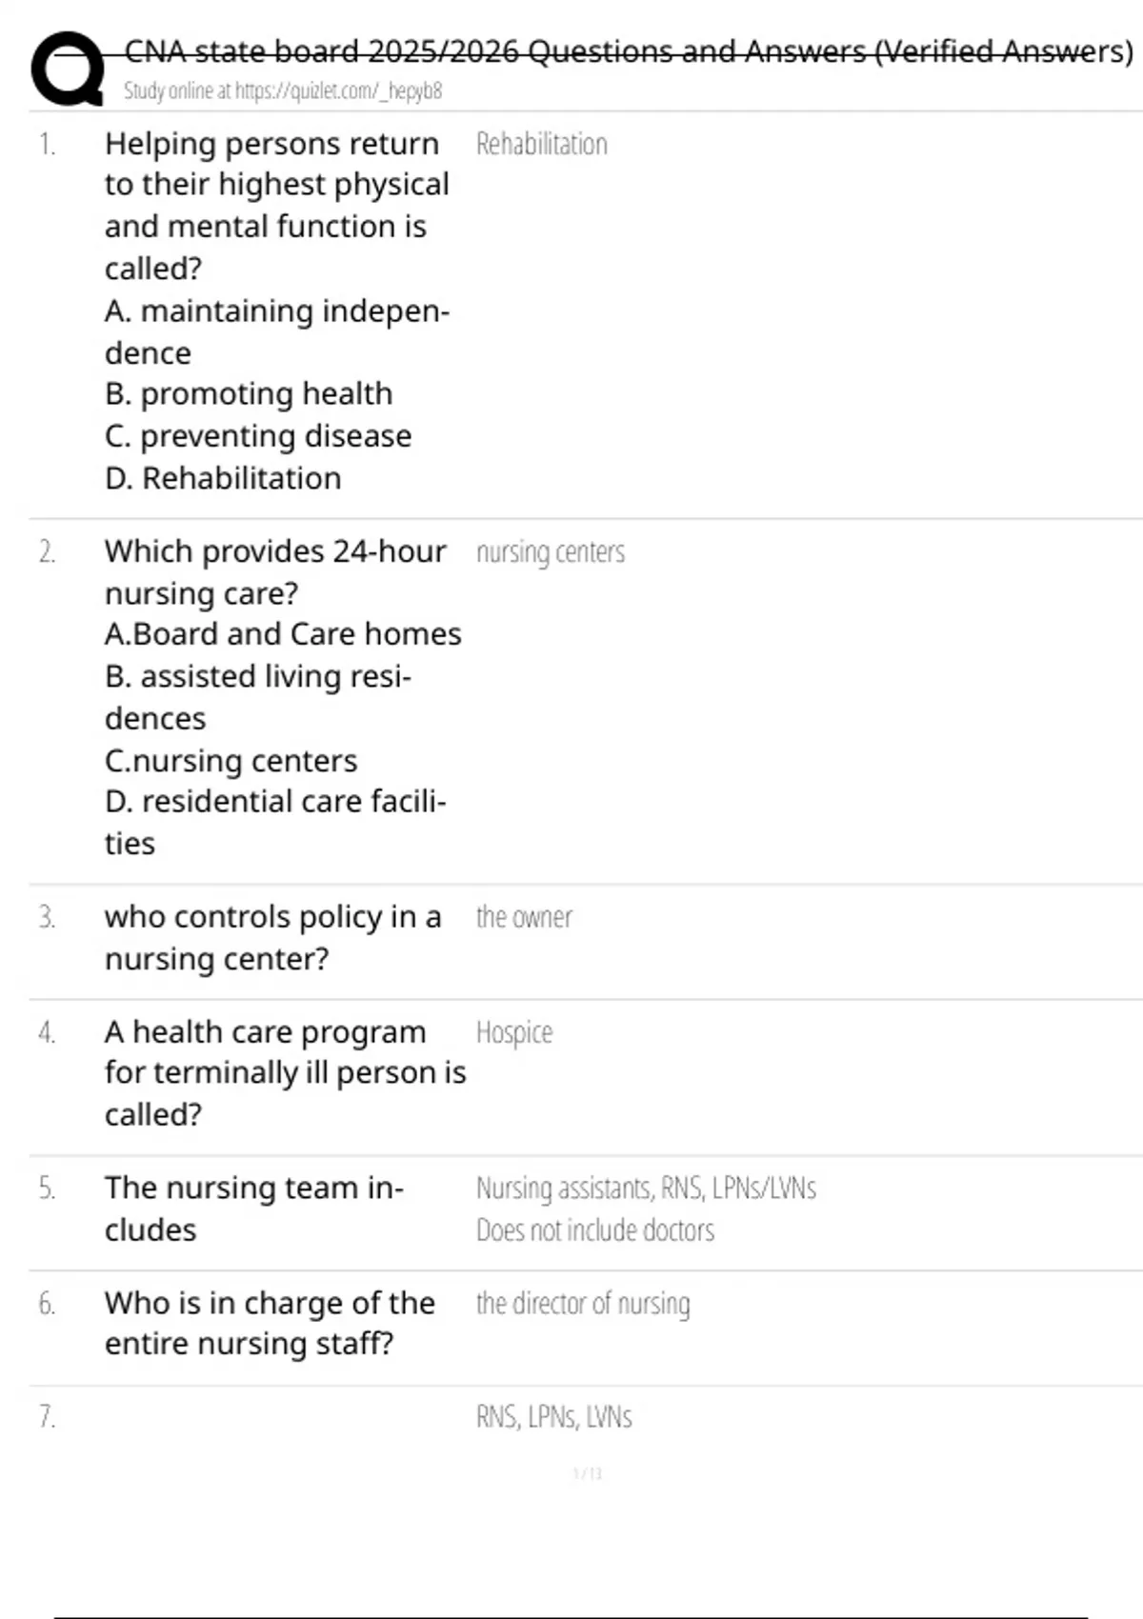Click the CNA state board document title
Image resolution: width=1143 pixels, height=1619 pixels.
click(x=629, y=51)
